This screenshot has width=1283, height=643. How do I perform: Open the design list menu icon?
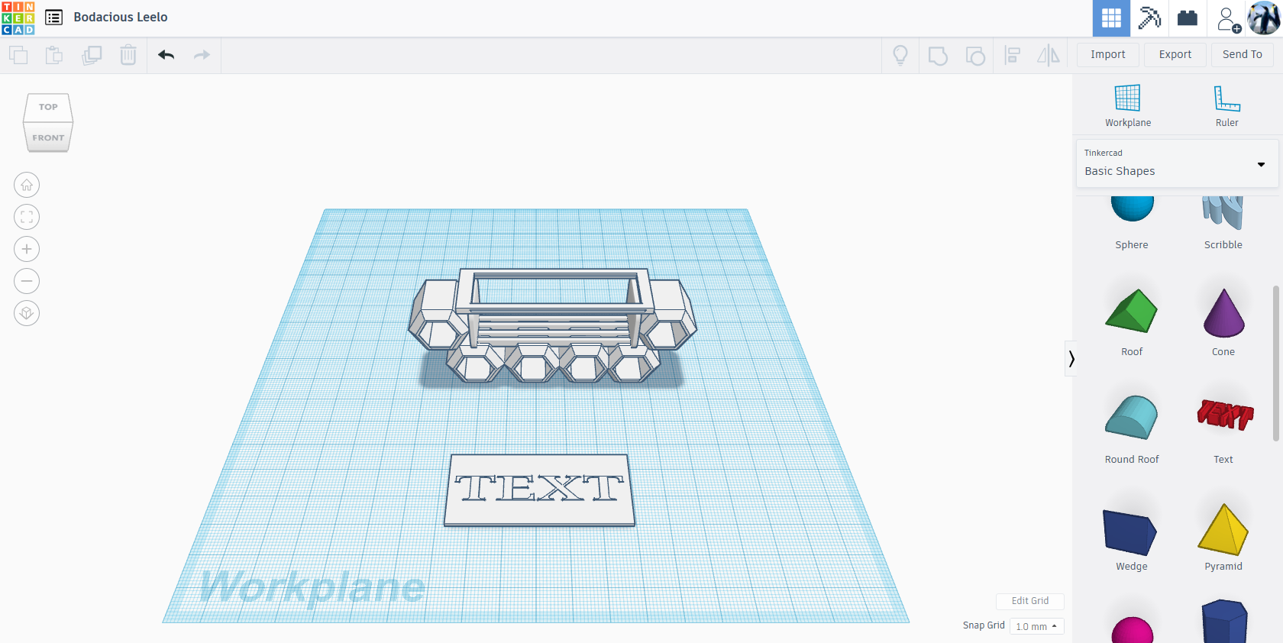pyautogui.click(x=53, y=18)
